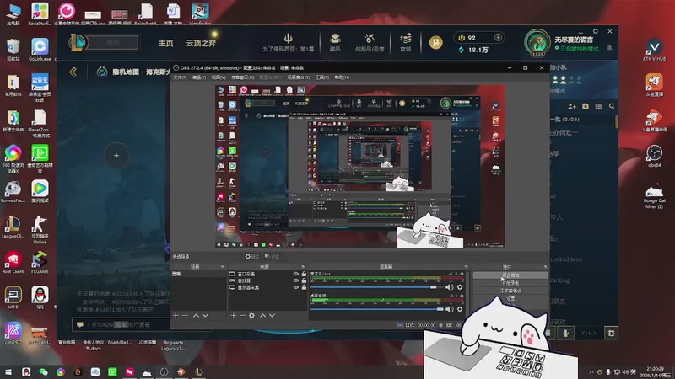Open the GoLink.exe desktop shortcut
Image resolution: width=675 pixels, height=379 pixels.
(x=40, y=50)
